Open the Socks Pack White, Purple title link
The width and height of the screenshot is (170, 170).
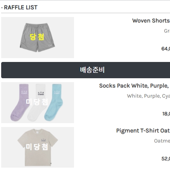coord(134,86)
